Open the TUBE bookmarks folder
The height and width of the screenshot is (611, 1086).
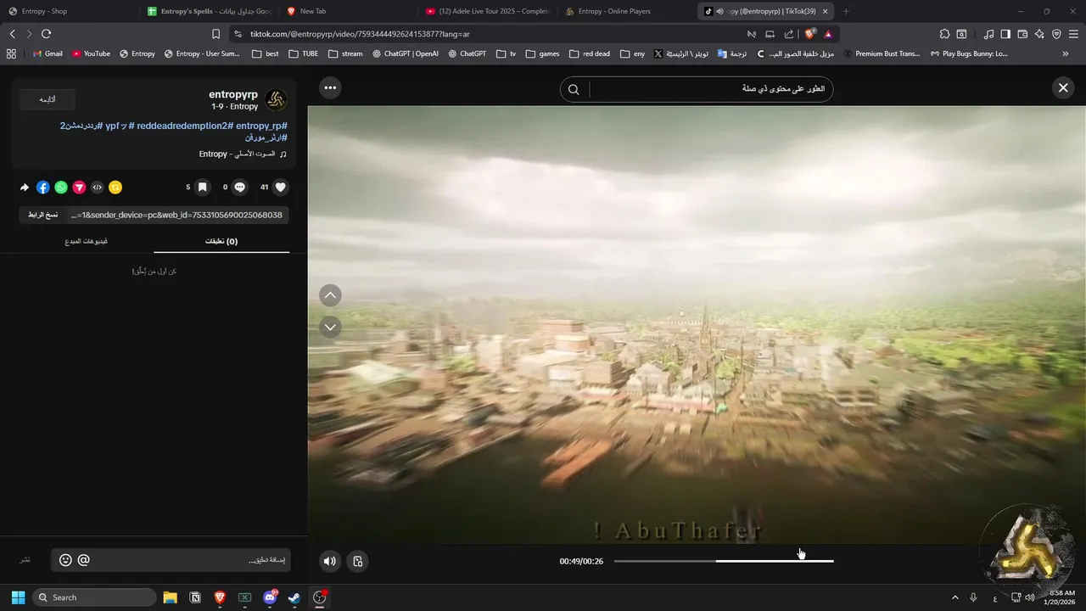pos(304,53)
